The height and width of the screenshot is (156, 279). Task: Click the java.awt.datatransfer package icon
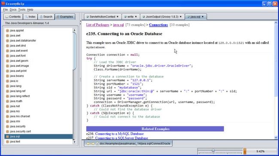tap(7, 40)
